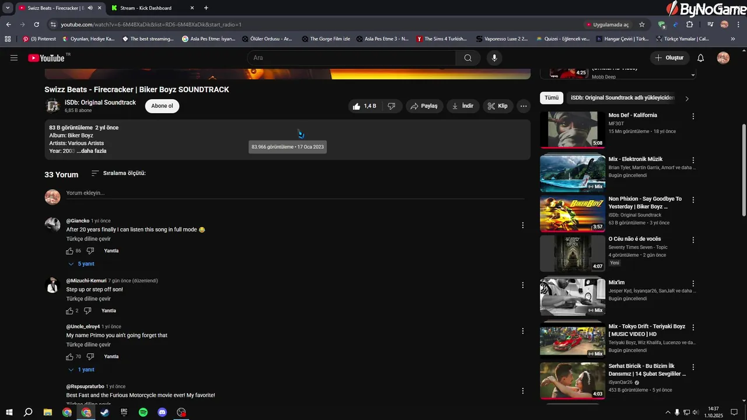Open the YouTube hamburger guide menu
The width and height of the screenshot is (747, 420).
pyautogui.click(x=14, y=58)
